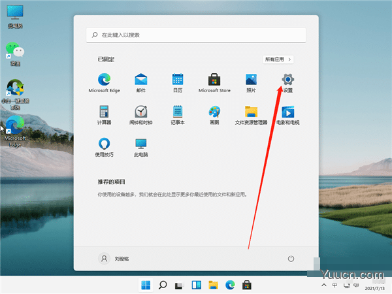Launch Edge from the taskbar

click(230, 285)
